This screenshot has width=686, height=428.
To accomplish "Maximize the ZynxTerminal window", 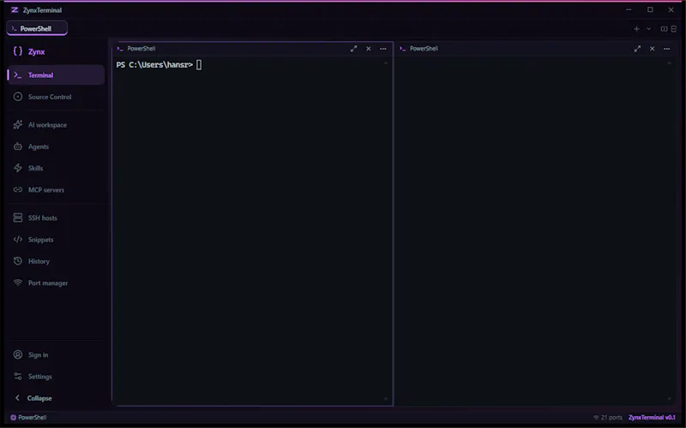I will (650, 9).
